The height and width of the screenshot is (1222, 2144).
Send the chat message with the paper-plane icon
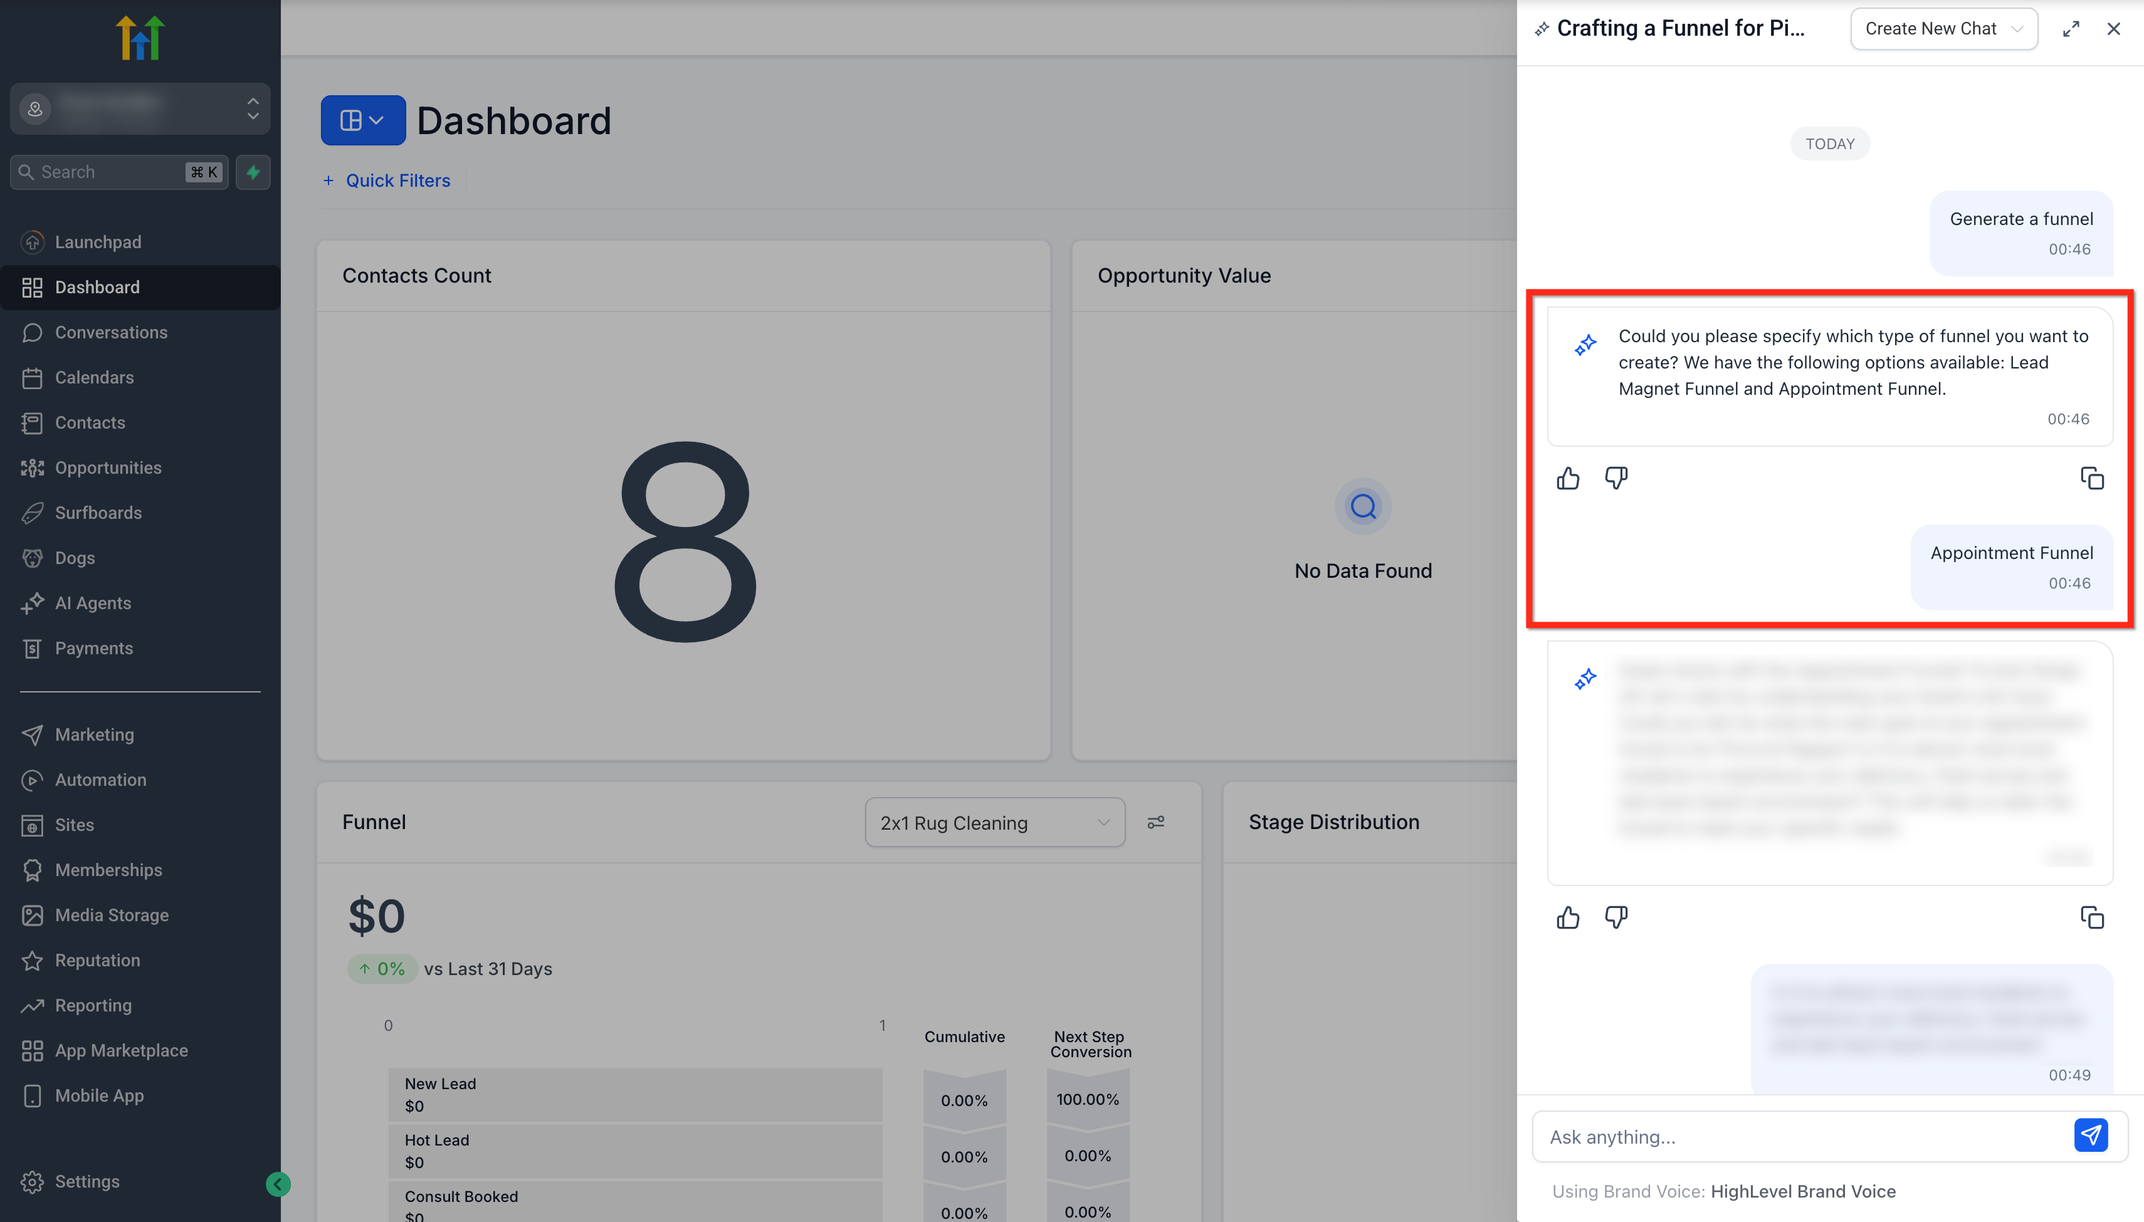[2090, 1136]
